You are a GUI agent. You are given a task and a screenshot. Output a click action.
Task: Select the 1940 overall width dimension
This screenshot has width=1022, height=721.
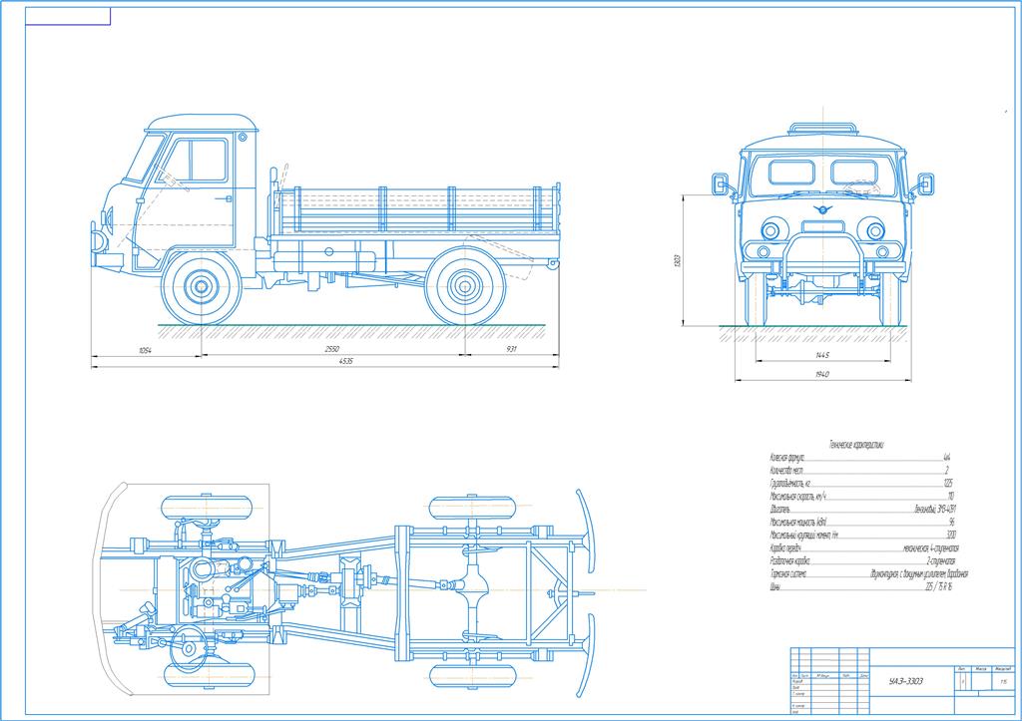822,375
